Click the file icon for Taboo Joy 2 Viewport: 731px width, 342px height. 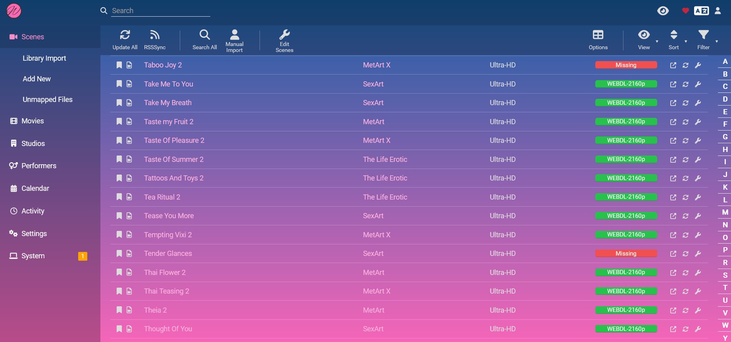pyautogui.click(x=129, y=65)
